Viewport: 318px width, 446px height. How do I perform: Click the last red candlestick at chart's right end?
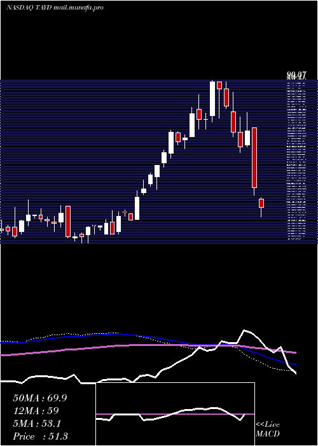click(261, 203)
